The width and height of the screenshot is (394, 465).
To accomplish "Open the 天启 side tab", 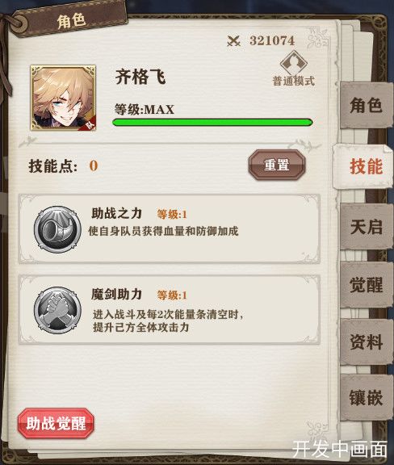I will [366, 227].
